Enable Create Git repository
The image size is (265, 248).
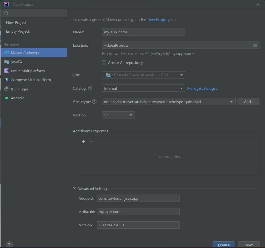[x=104, y=62]
